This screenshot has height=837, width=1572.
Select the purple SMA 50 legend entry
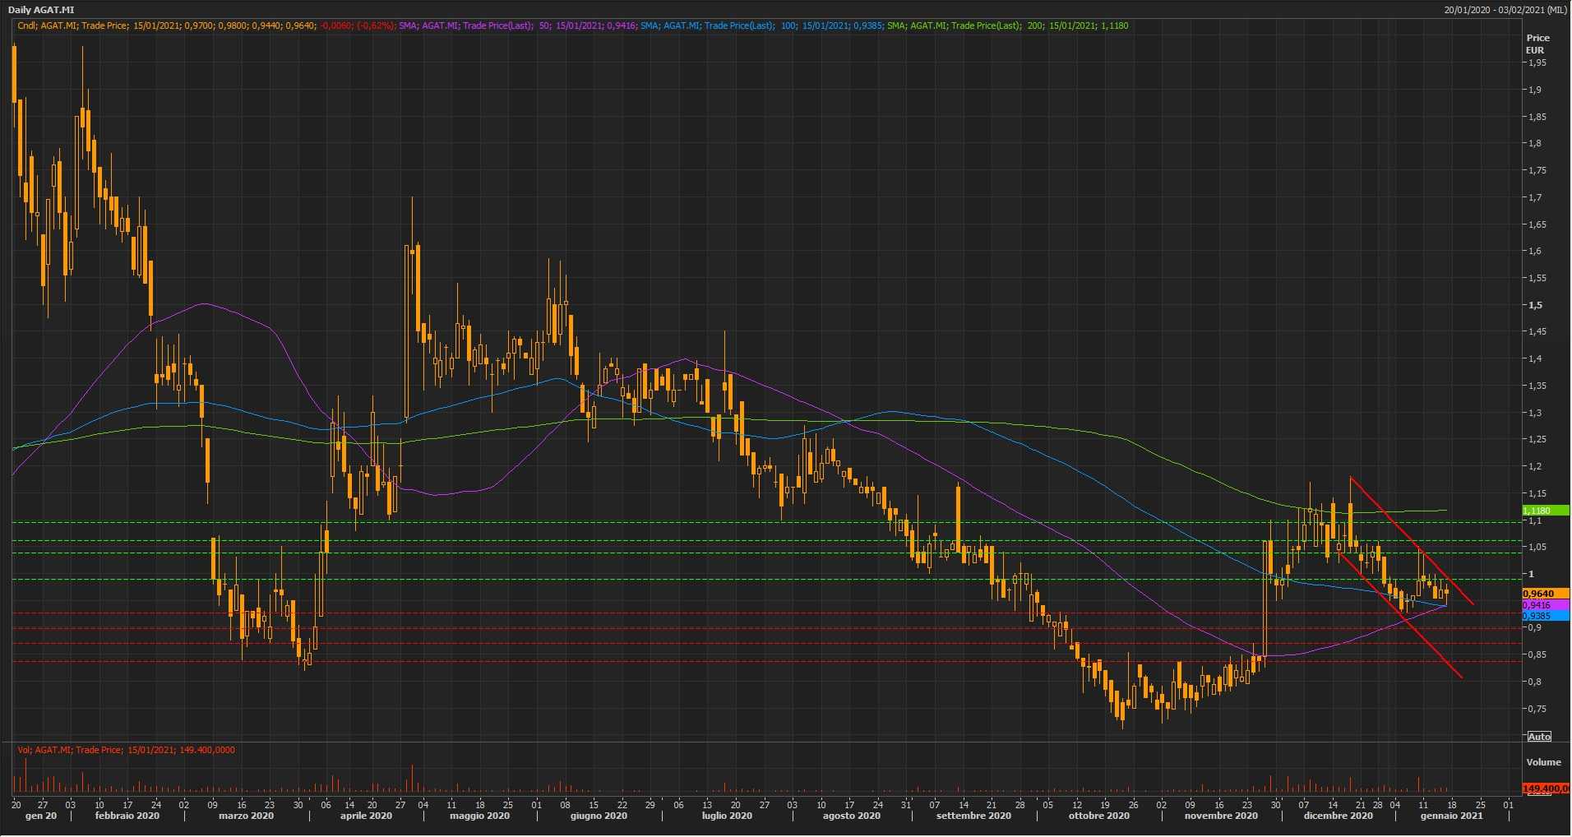tap(516, 25)
